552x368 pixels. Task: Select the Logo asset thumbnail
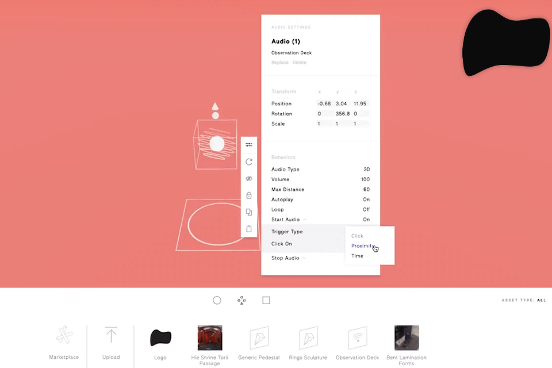pyautogui.click(x=160, y=338)
